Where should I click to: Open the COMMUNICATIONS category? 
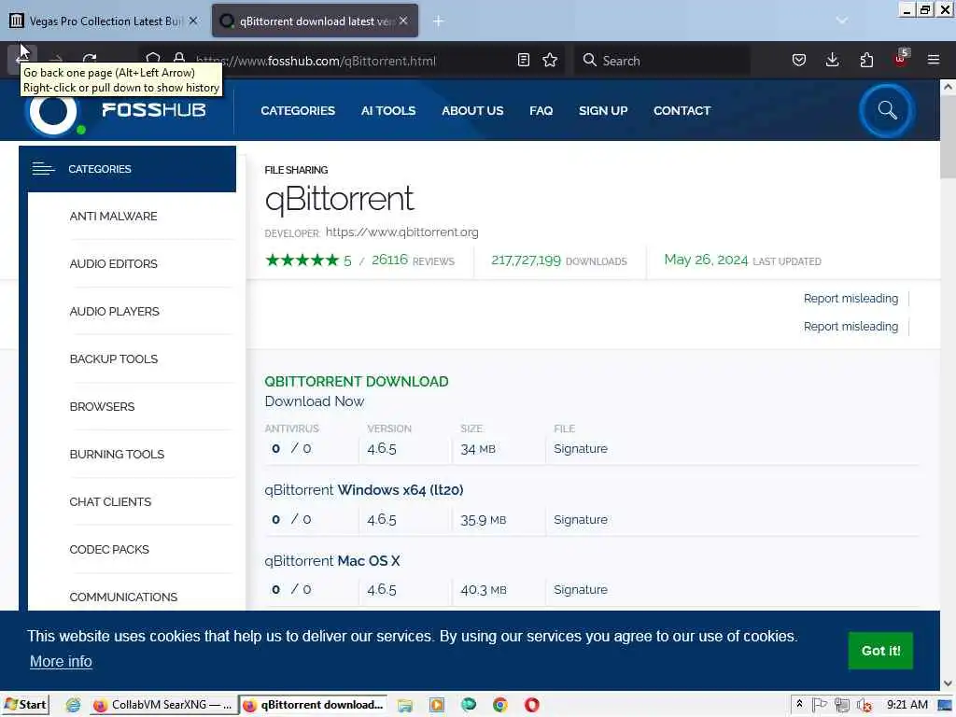(123, 597)
